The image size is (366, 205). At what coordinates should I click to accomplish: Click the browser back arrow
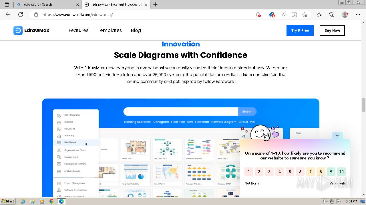8,15
